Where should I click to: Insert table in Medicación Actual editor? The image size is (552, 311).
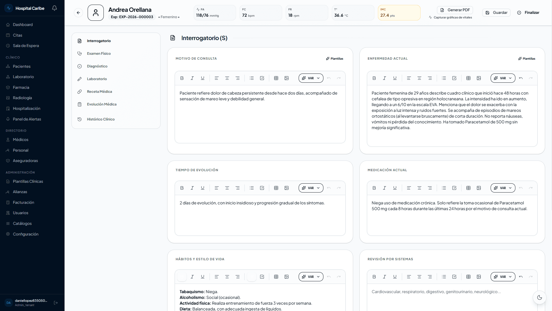click(468, 188)
